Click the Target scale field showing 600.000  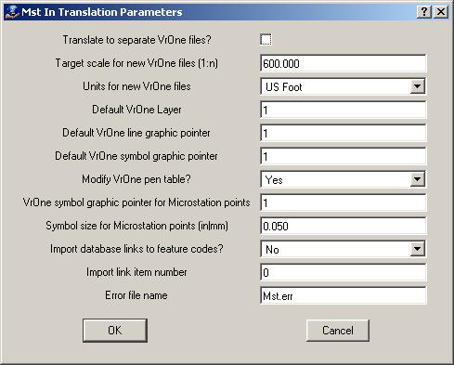pyautogui.click(x=344, y=63)
